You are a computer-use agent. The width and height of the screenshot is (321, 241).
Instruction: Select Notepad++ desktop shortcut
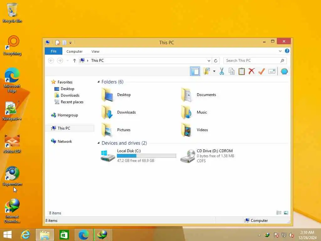tap(12, 111)
